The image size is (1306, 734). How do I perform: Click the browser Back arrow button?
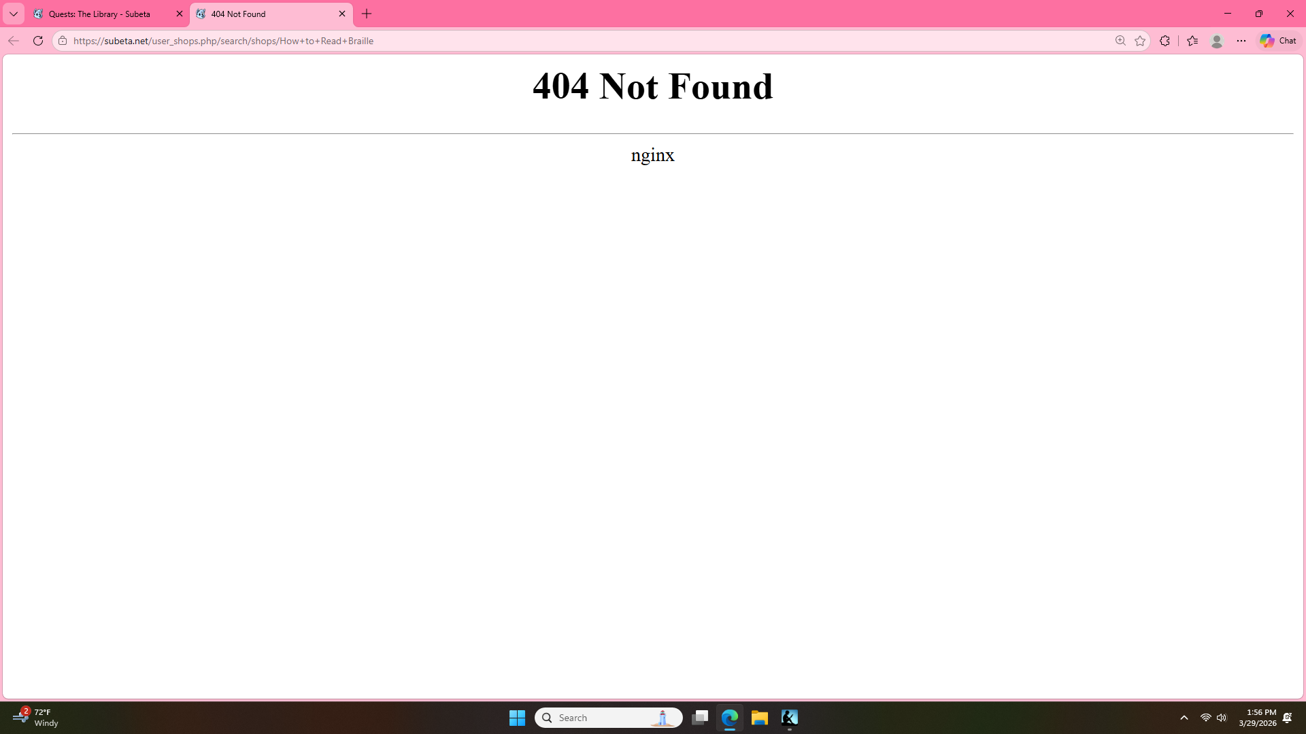click(13, 41)
